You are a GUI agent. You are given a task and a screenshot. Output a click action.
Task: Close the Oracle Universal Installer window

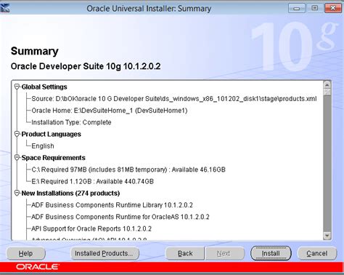tap(333, 8)
